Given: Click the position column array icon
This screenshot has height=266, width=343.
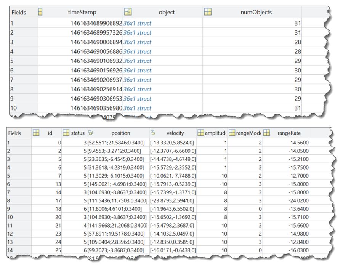Looking at the screenshot, I should pos(91,133).
